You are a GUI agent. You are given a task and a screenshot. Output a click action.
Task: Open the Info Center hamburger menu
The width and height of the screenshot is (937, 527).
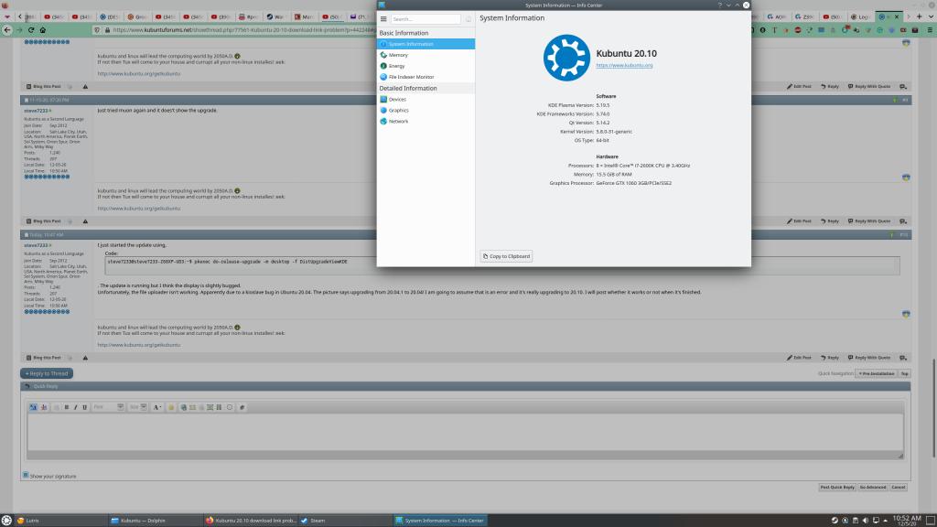click(x=383, y=18)
